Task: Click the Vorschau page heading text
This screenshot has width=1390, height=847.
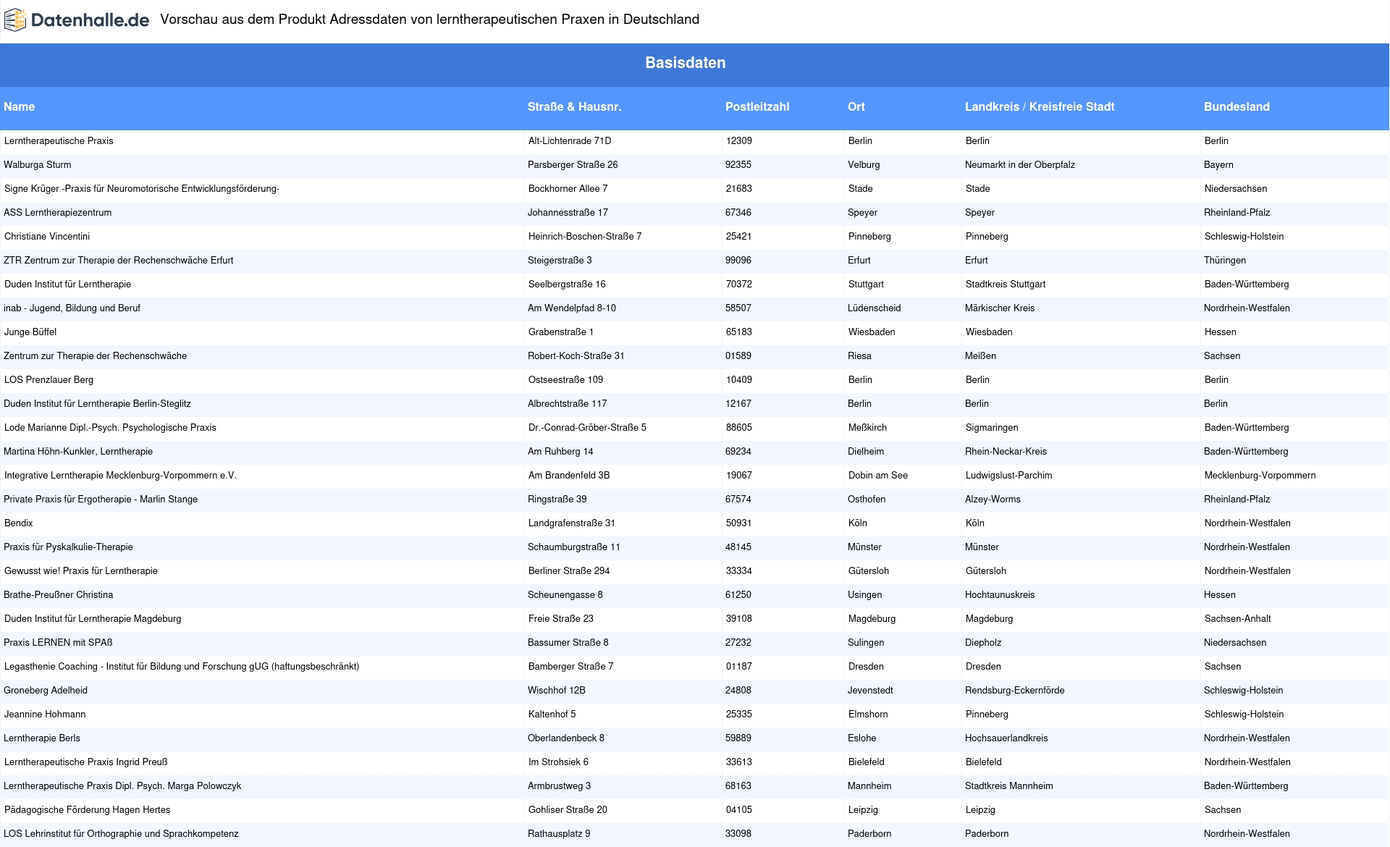Action: 430,20
